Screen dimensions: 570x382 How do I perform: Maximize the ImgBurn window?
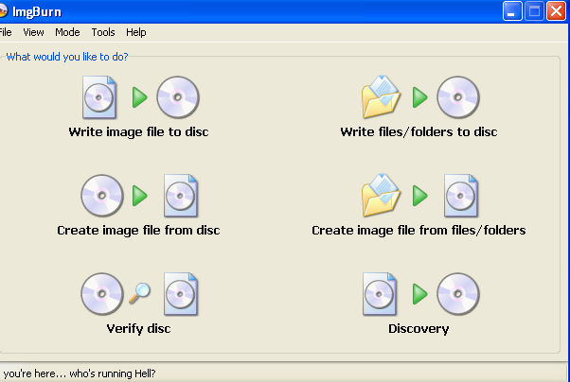pos(534,11)
